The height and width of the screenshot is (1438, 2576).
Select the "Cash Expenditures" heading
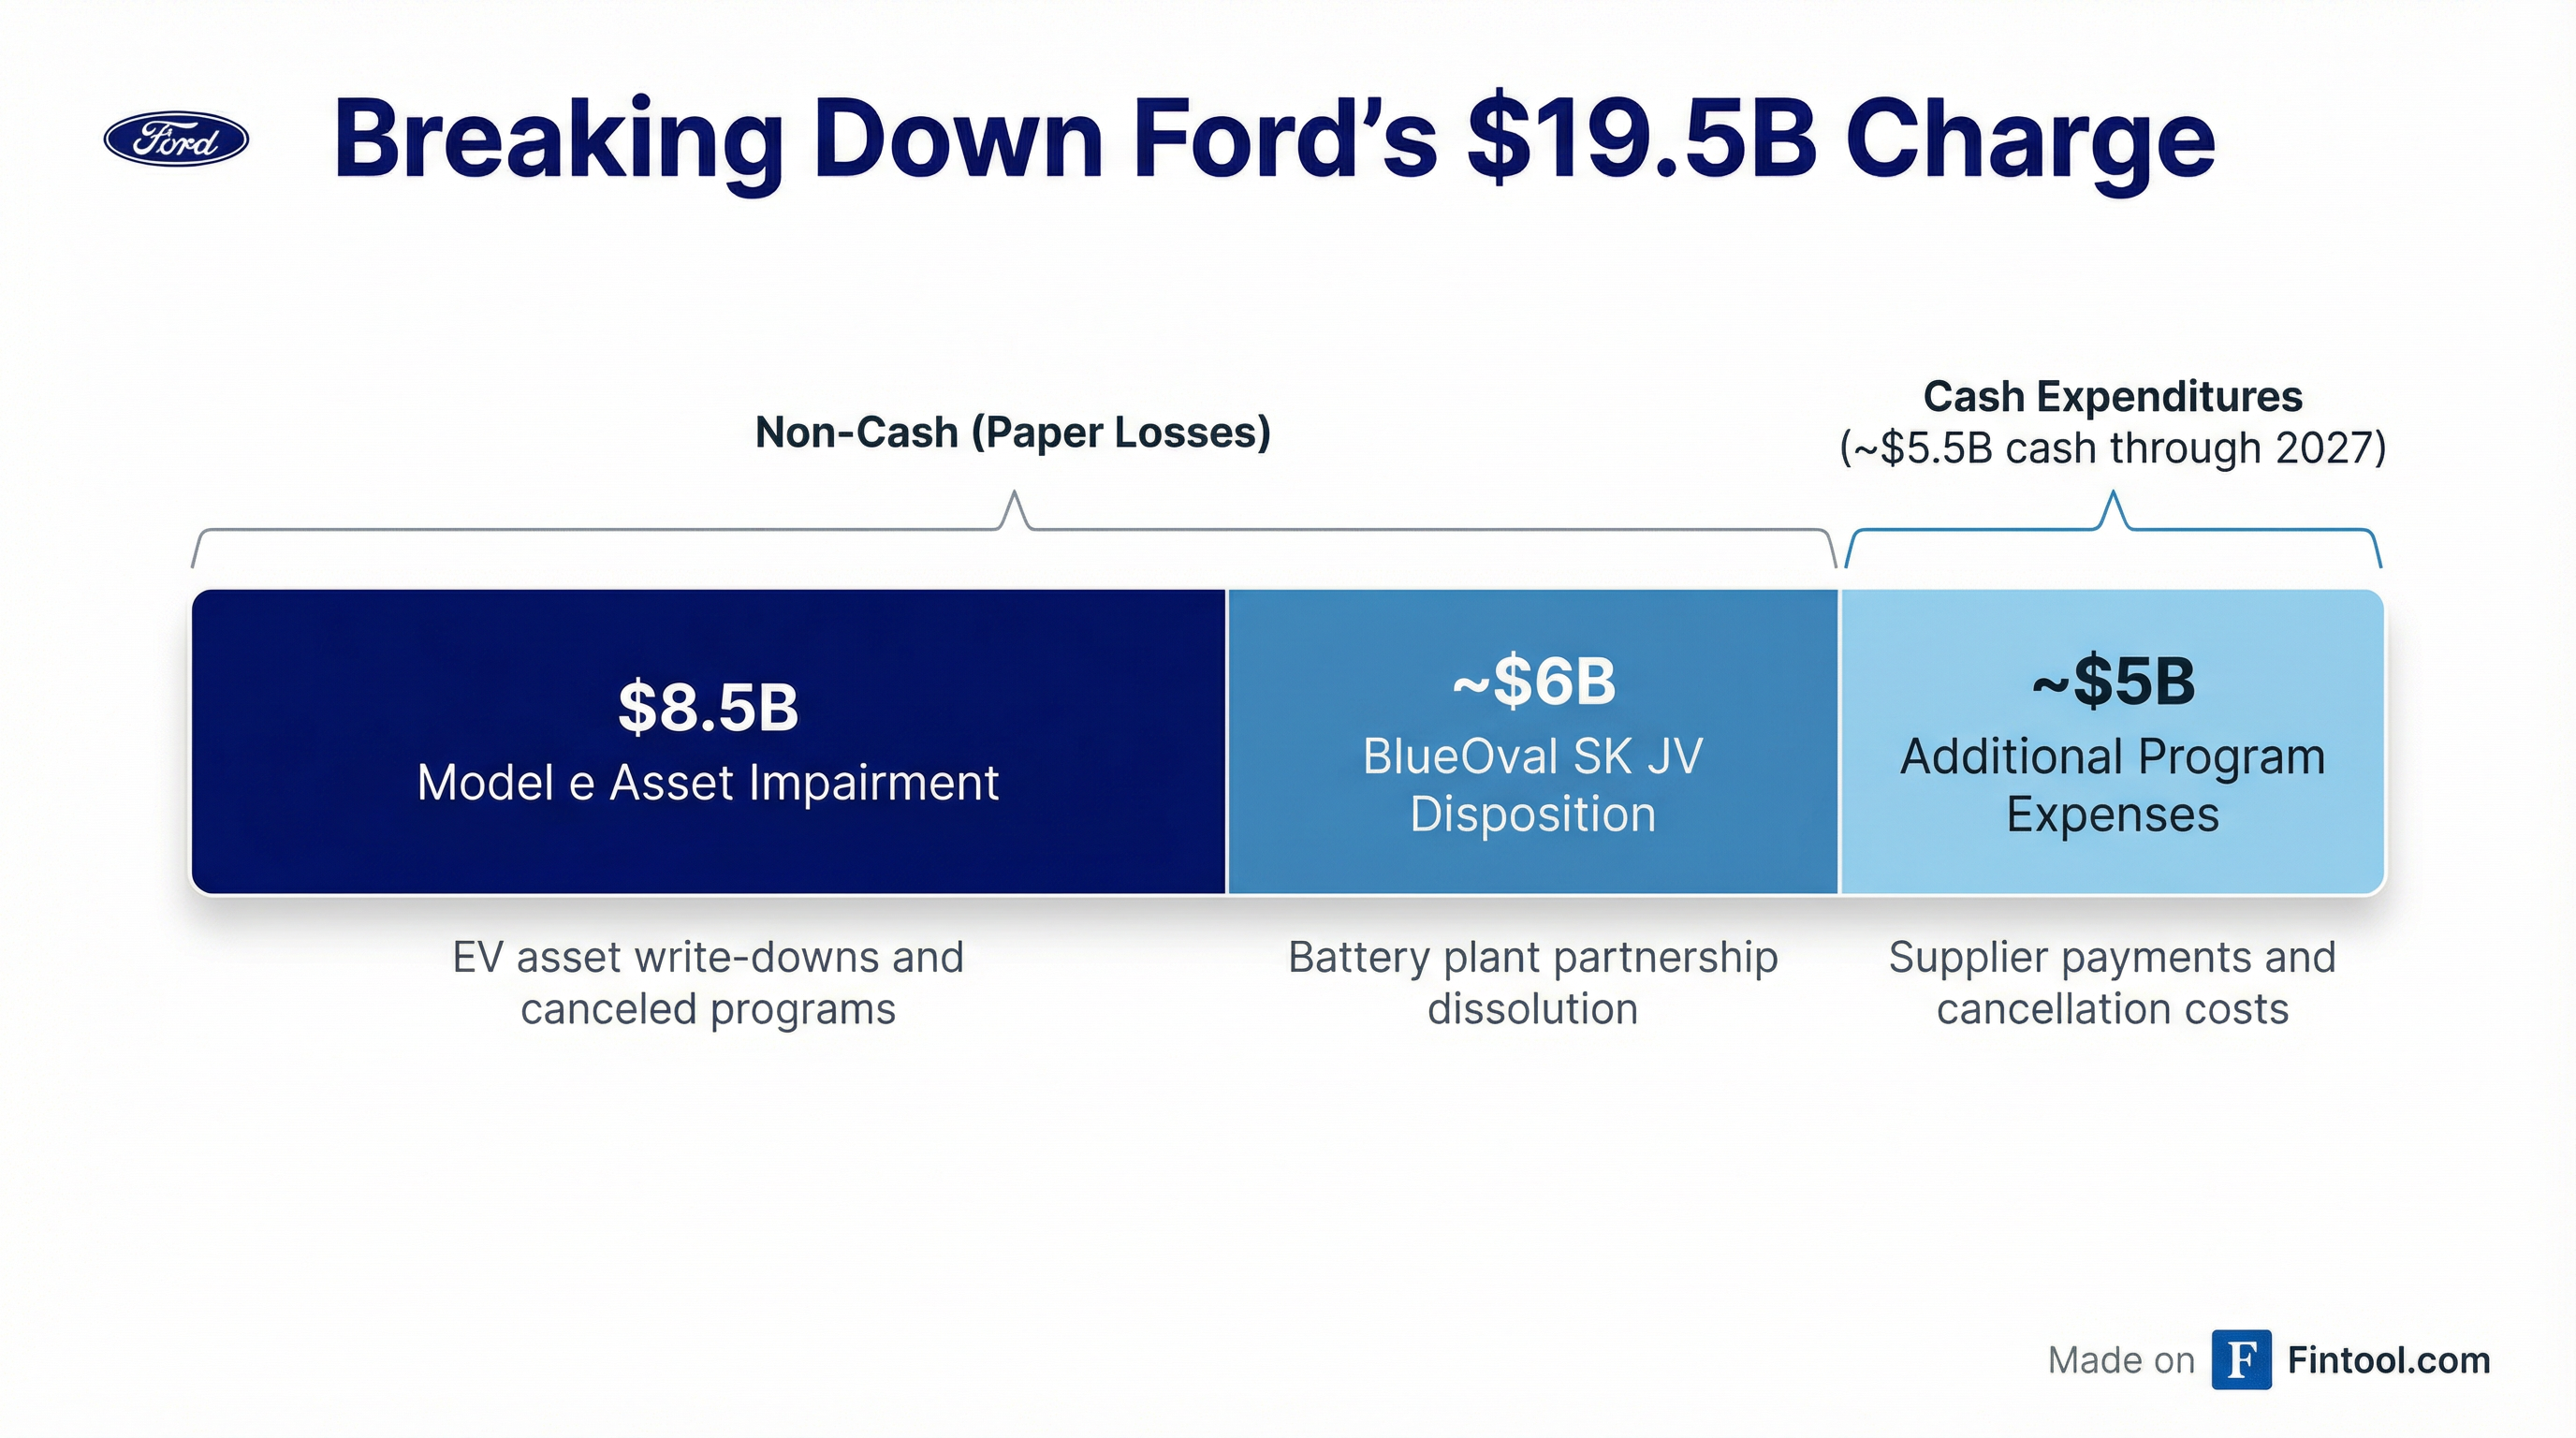click(2112, 396)
